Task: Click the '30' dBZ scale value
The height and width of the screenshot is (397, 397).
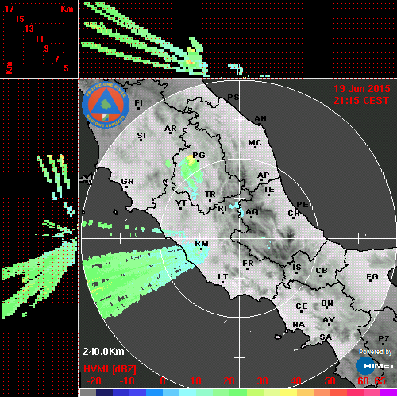Action: click(x=262, y=381)
